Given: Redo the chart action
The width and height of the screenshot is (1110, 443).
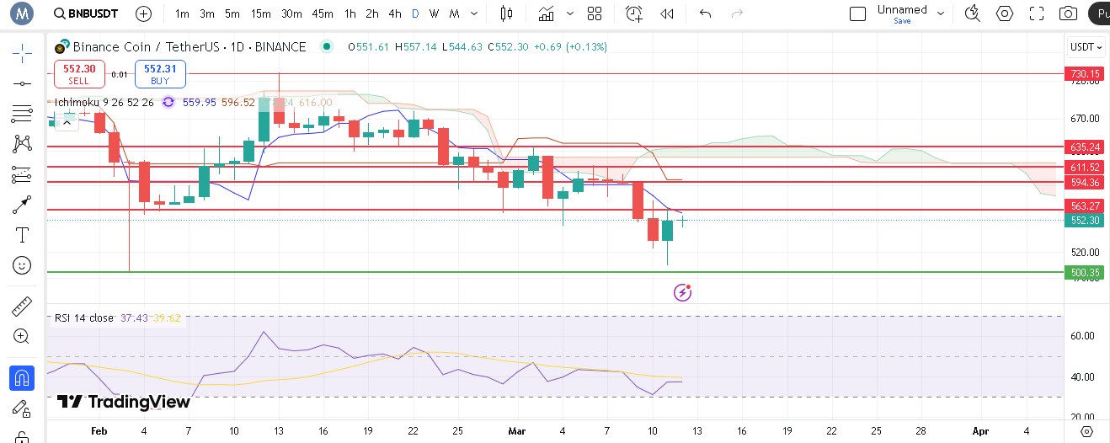Looking at the screenshot, I should [x=738, y=13].
